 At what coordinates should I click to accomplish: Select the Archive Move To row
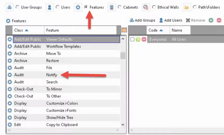click(x=66, y=53)
